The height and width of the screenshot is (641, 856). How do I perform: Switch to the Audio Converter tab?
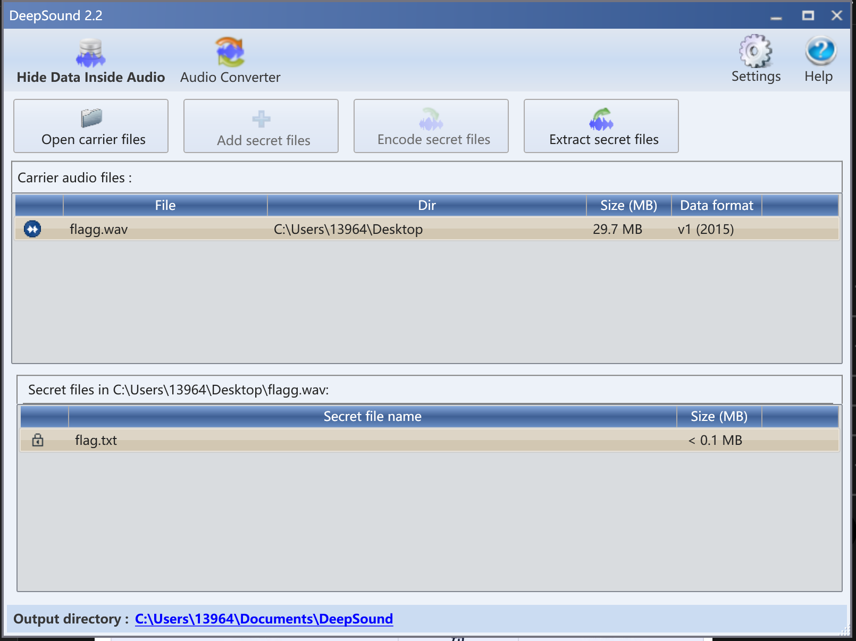coord(230,61)
